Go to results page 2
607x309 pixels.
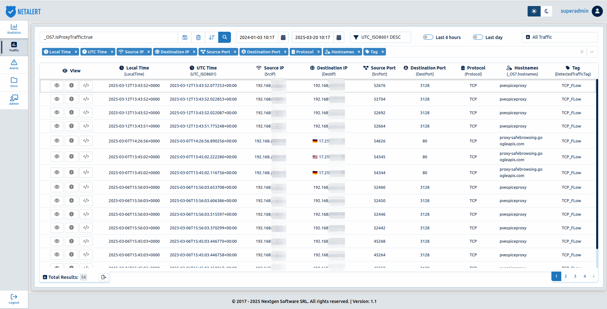coord(565,276)
